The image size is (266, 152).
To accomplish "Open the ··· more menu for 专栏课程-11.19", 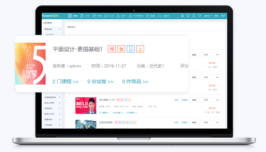I will coord(217,100).
